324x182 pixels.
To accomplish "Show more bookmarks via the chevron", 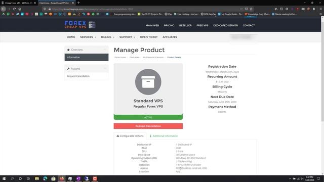I will click(320, 14).
